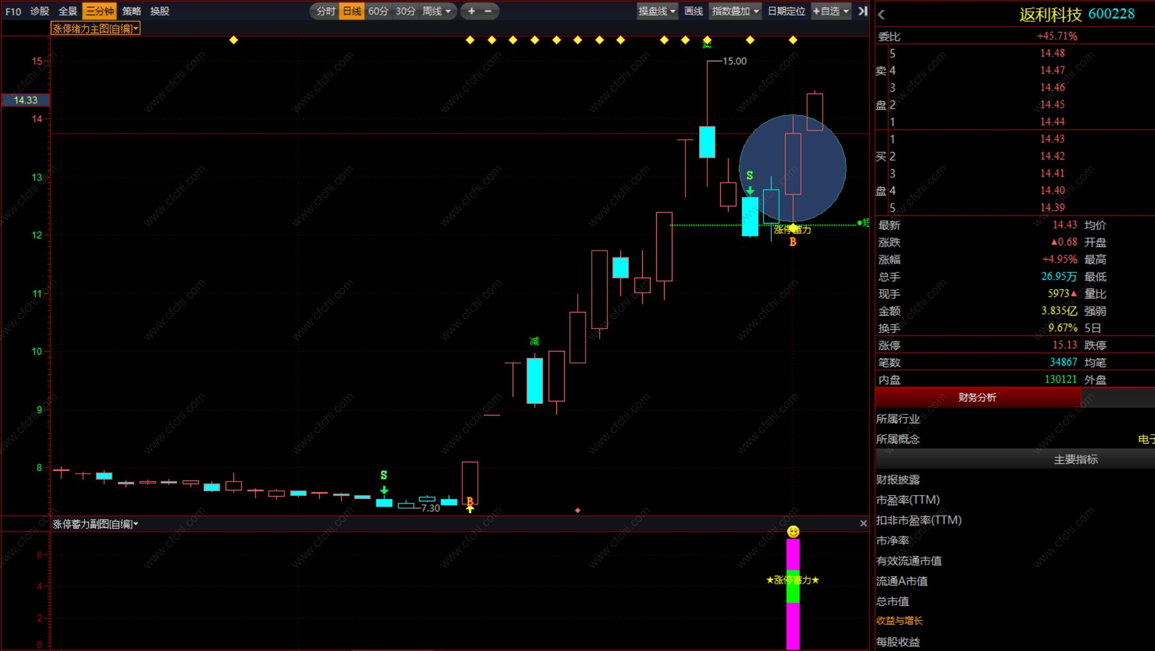Expand the 操盘线 dropdown
Viewport: 1155px width, 651px height.
tap(657, 11)
